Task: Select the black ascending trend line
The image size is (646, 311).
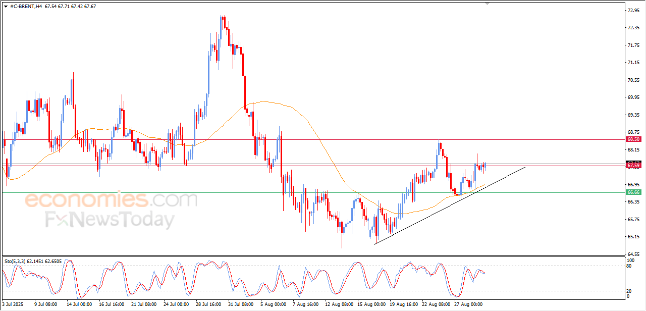Action: (x=449, y=205)
